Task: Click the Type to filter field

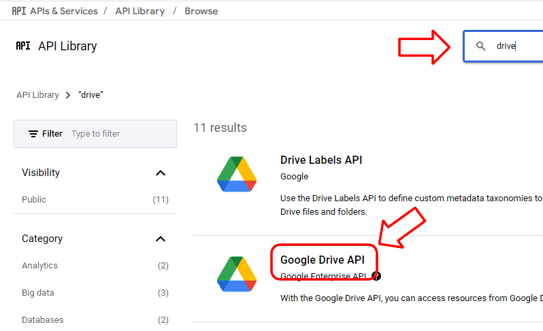Action: click(95, 134)
